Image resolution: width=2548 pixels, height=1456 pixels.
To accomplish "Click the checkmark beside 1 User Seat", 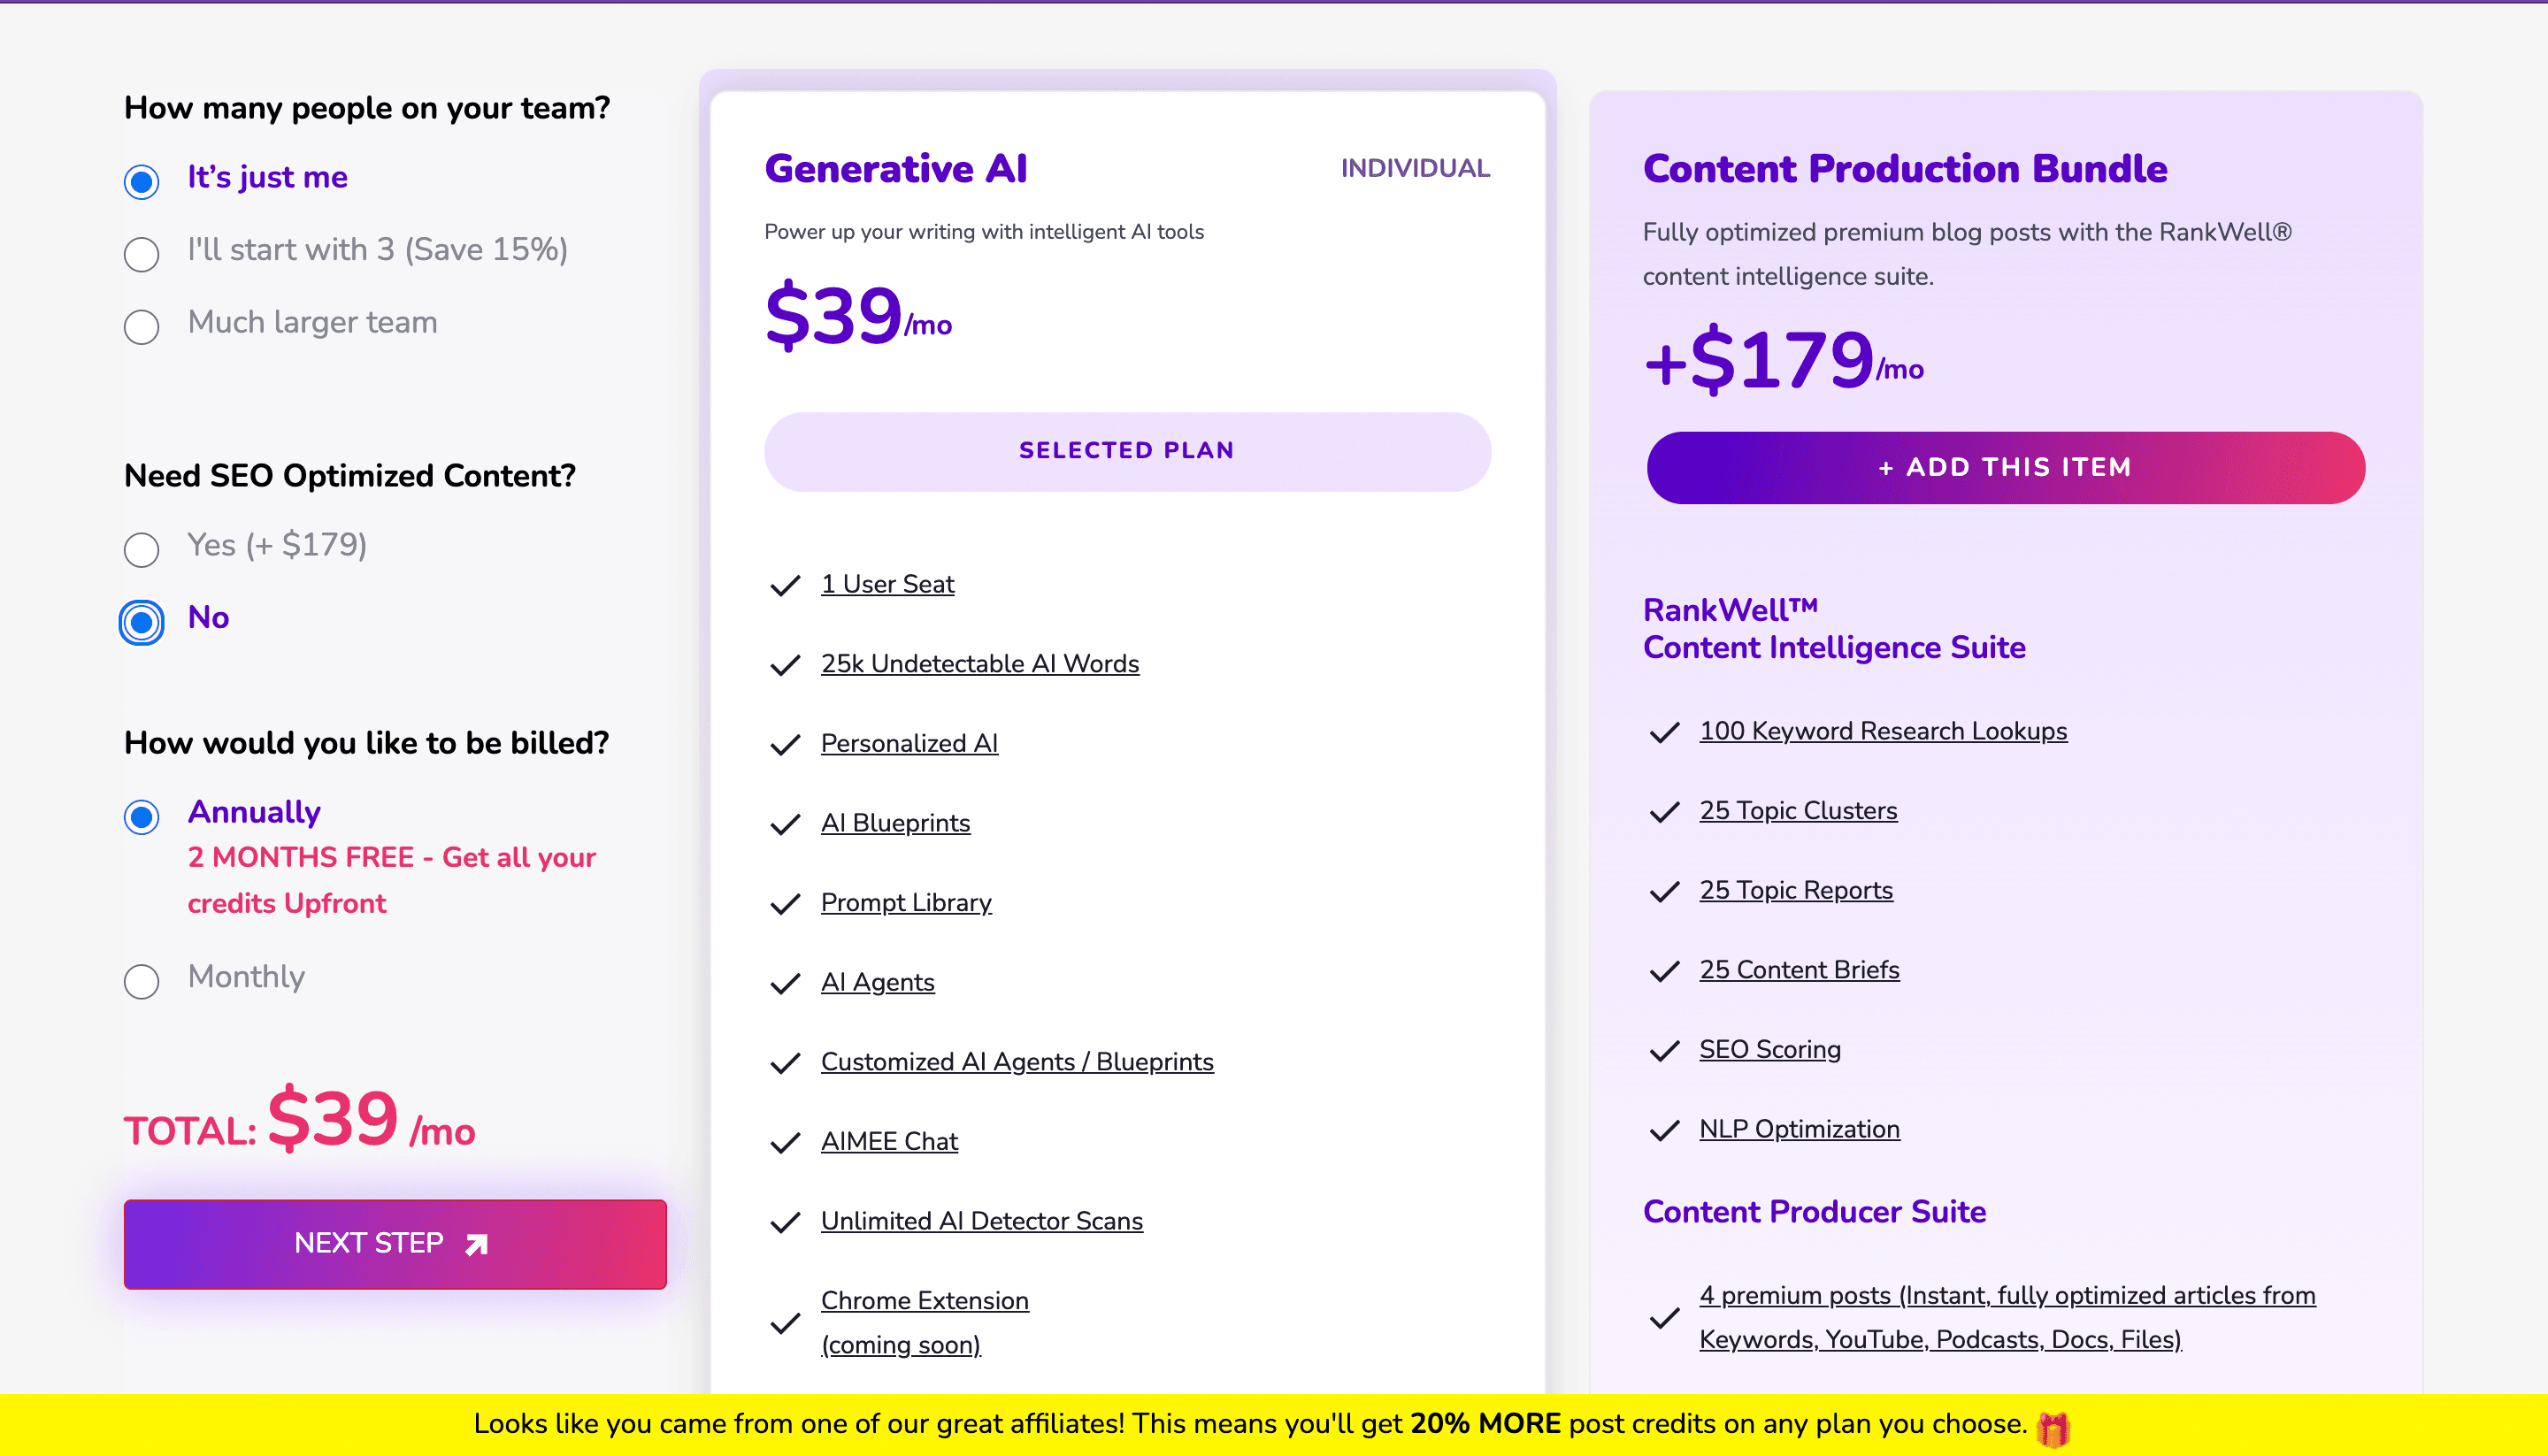I will pyautogui.click(x=786, y=585).
